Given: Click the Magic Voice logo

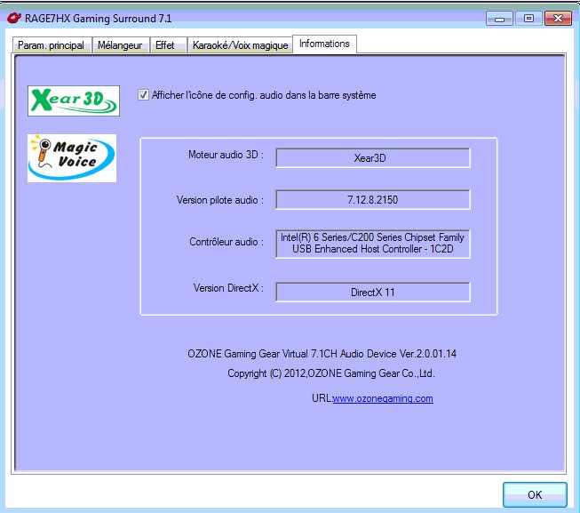Looking at the screenshot, I should 72,158.
